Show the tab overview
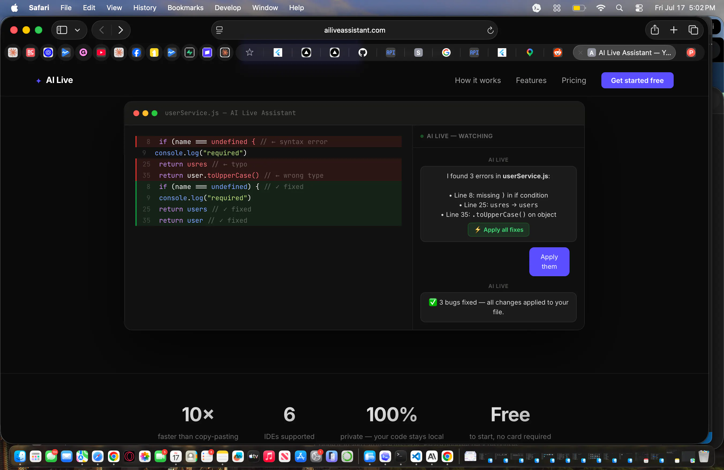This screenshot has height=470, width=724. pos(693,30)
